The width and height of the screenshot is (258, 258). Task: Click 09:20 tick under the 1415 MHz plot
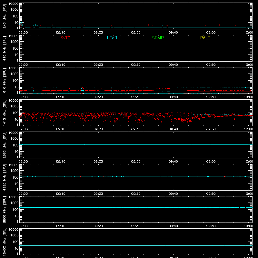(x=98, y=129)
